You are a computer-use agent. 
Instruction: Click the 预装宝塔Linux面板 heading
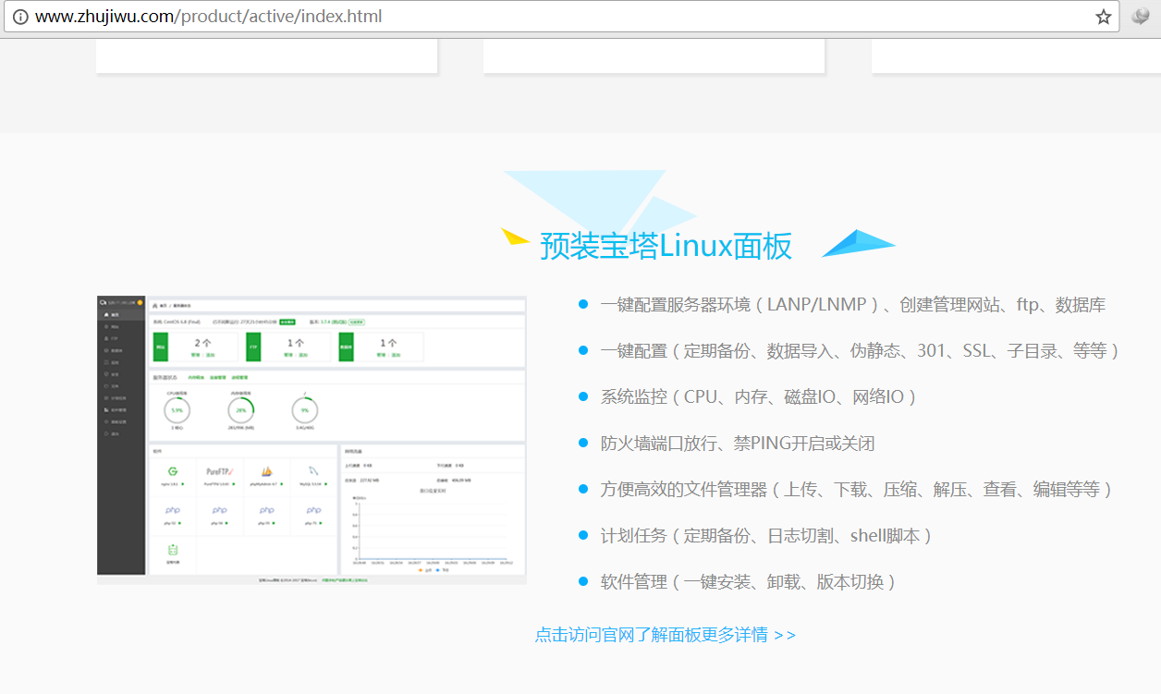coord(666,247)
